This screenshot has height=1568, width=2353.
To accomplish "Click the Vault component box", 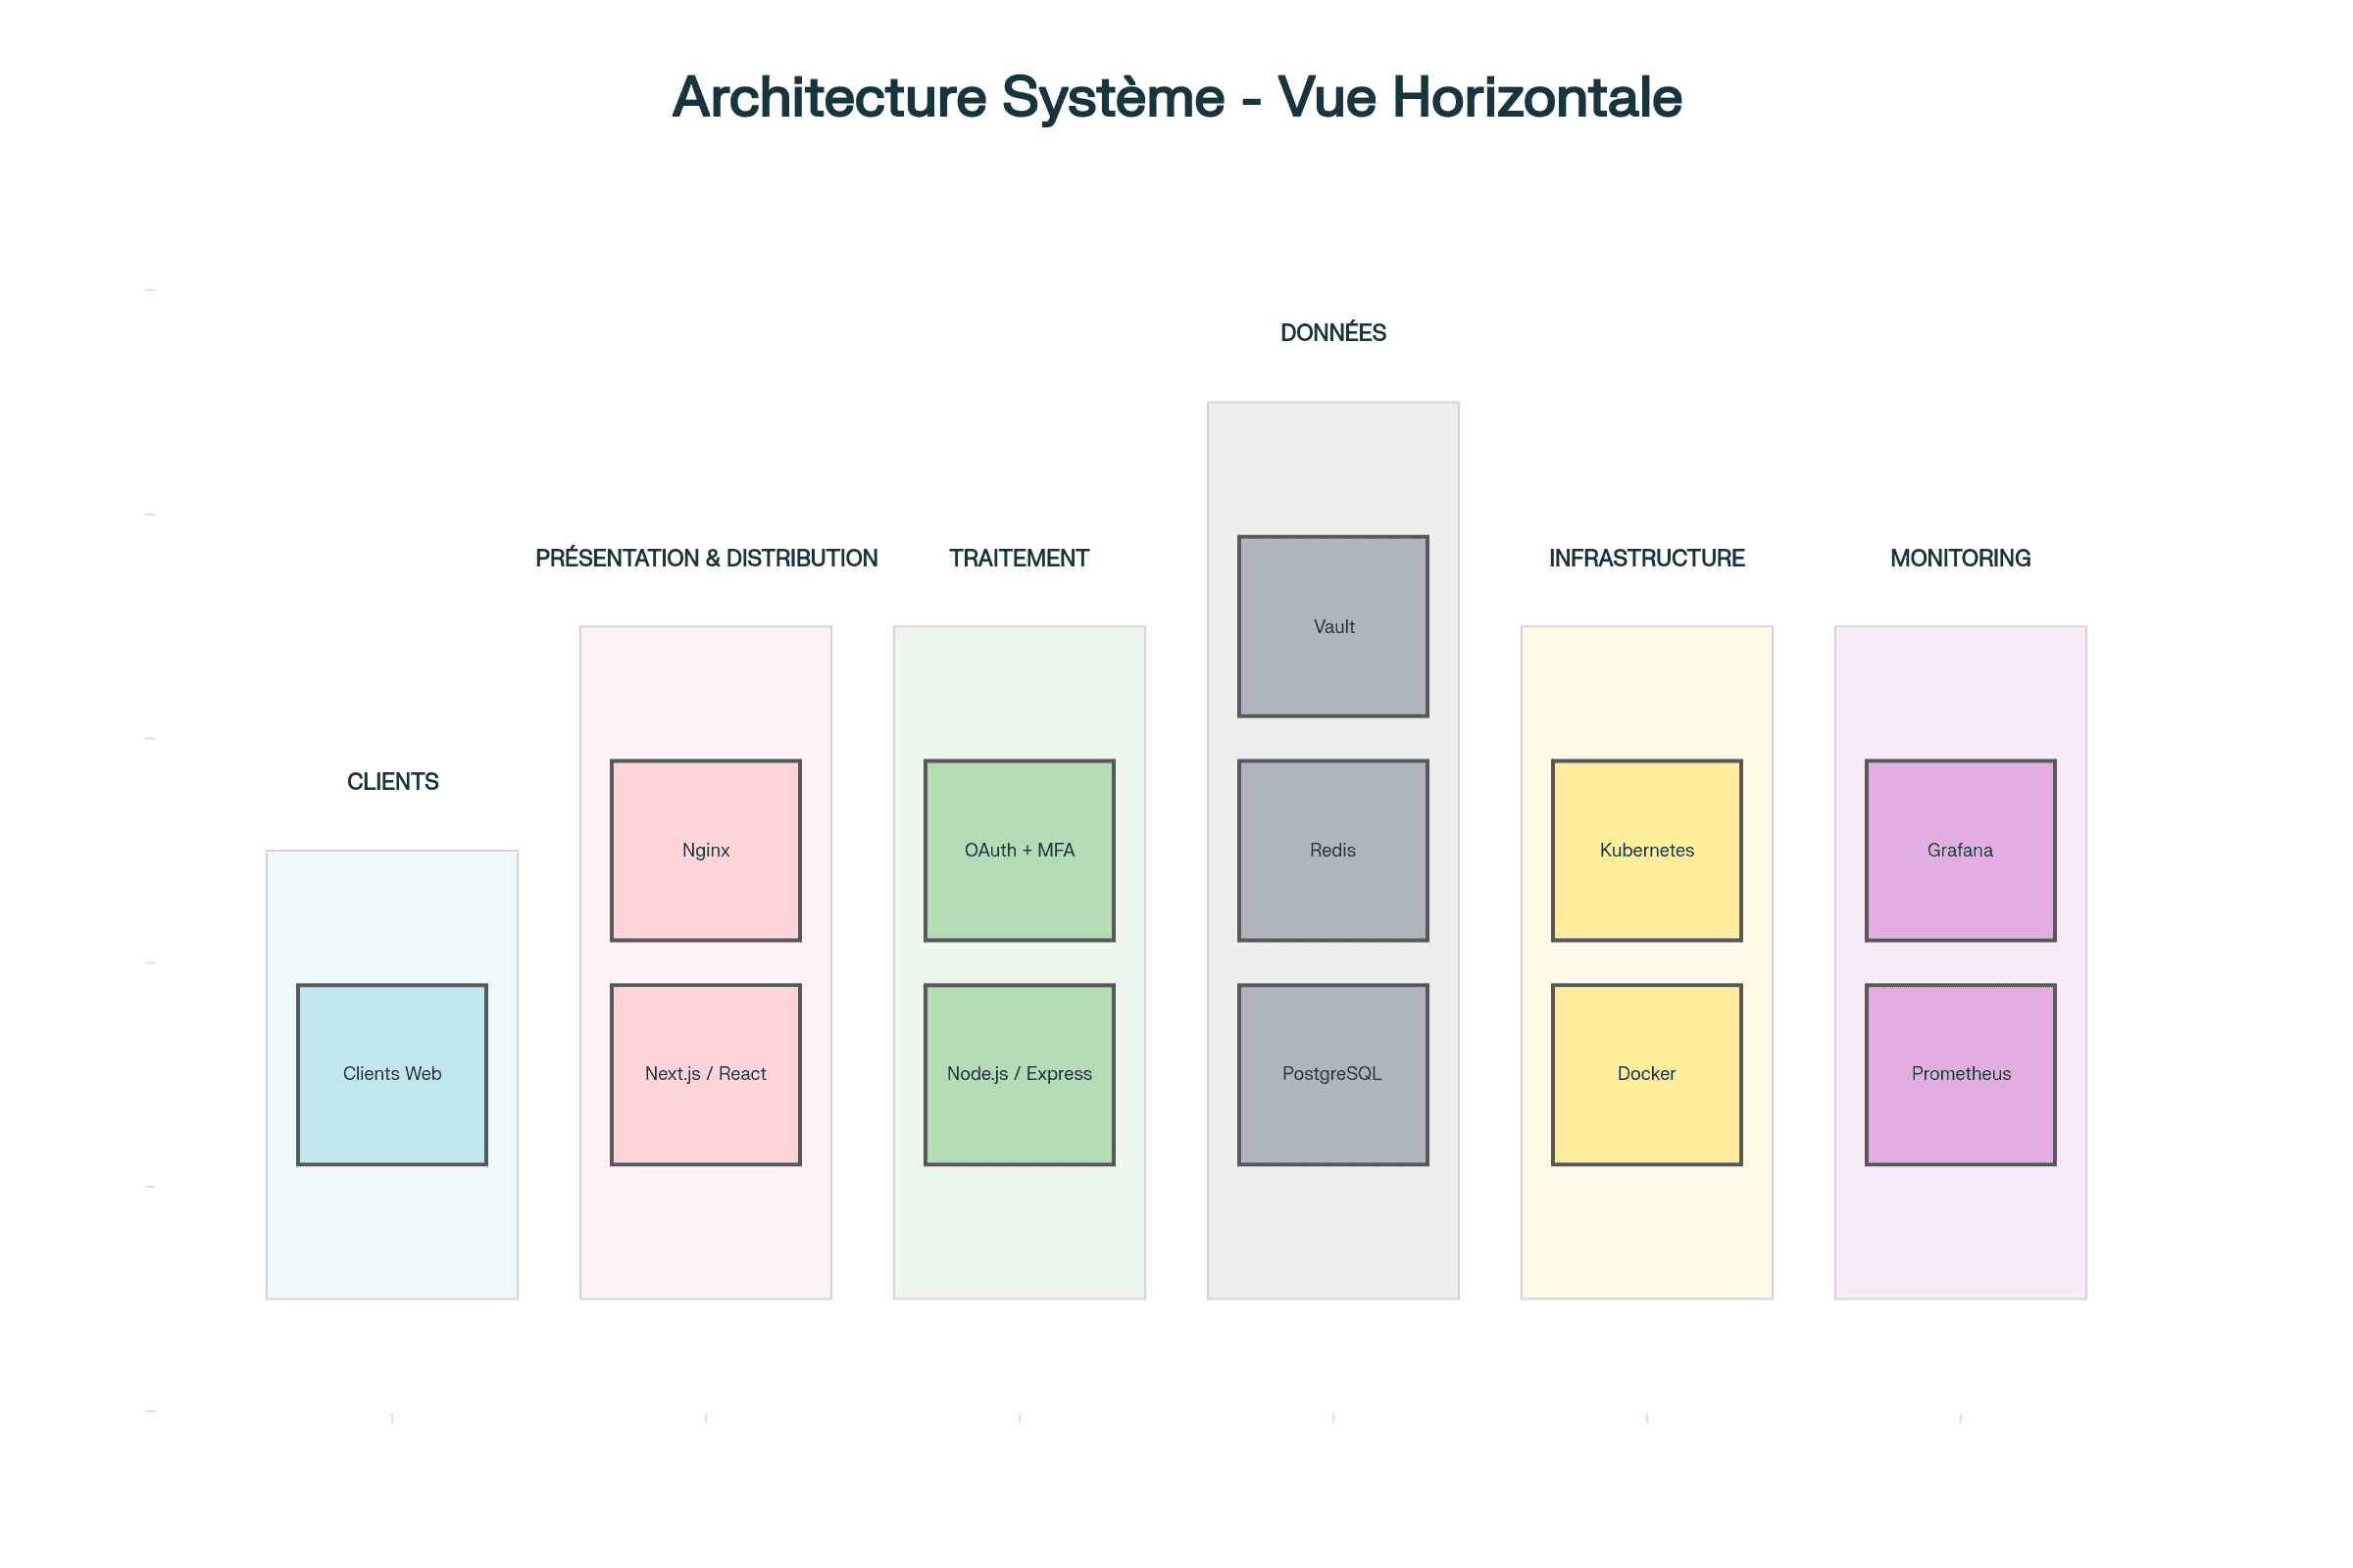I will coord(1332,626).
